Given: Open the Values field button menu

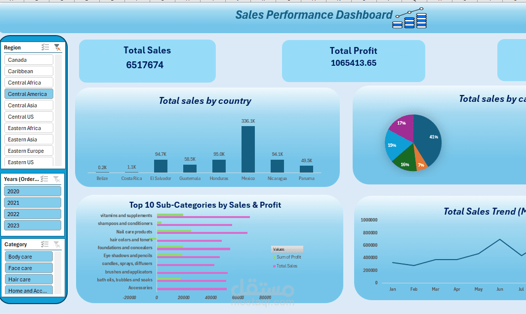Looking at the screenshot, I should click(287, 249).
